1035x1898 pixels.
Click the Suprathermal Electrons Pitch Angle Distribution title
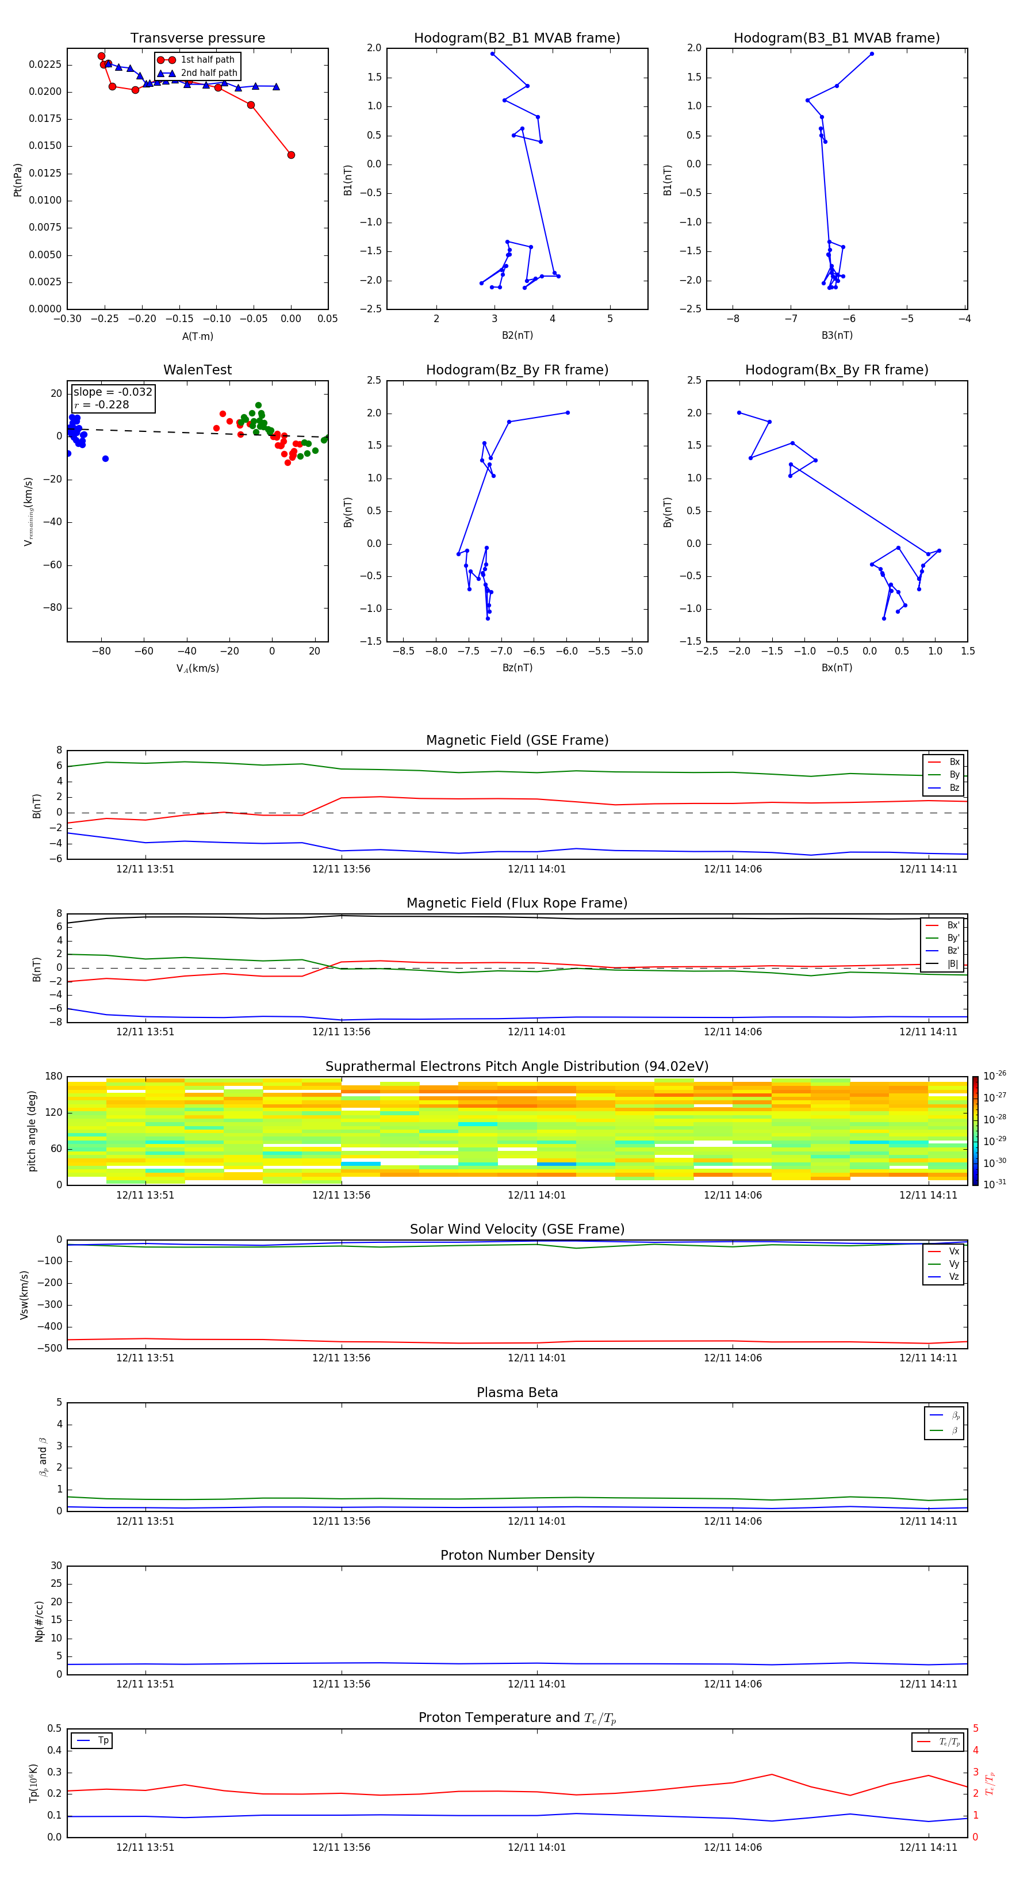[x=517, y=1067]
